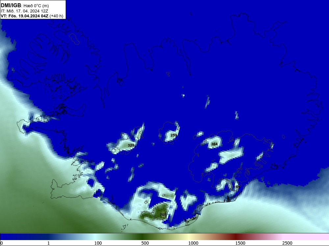Screen dimensions: 329x246
Task: Click the 0 label on the color scale
Action: (2, 243)
